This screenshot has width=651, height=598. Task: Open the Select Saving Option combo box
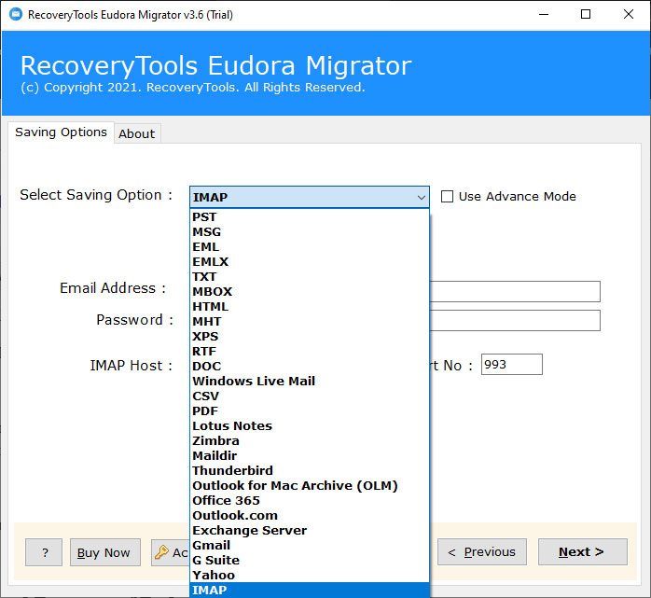310,197
